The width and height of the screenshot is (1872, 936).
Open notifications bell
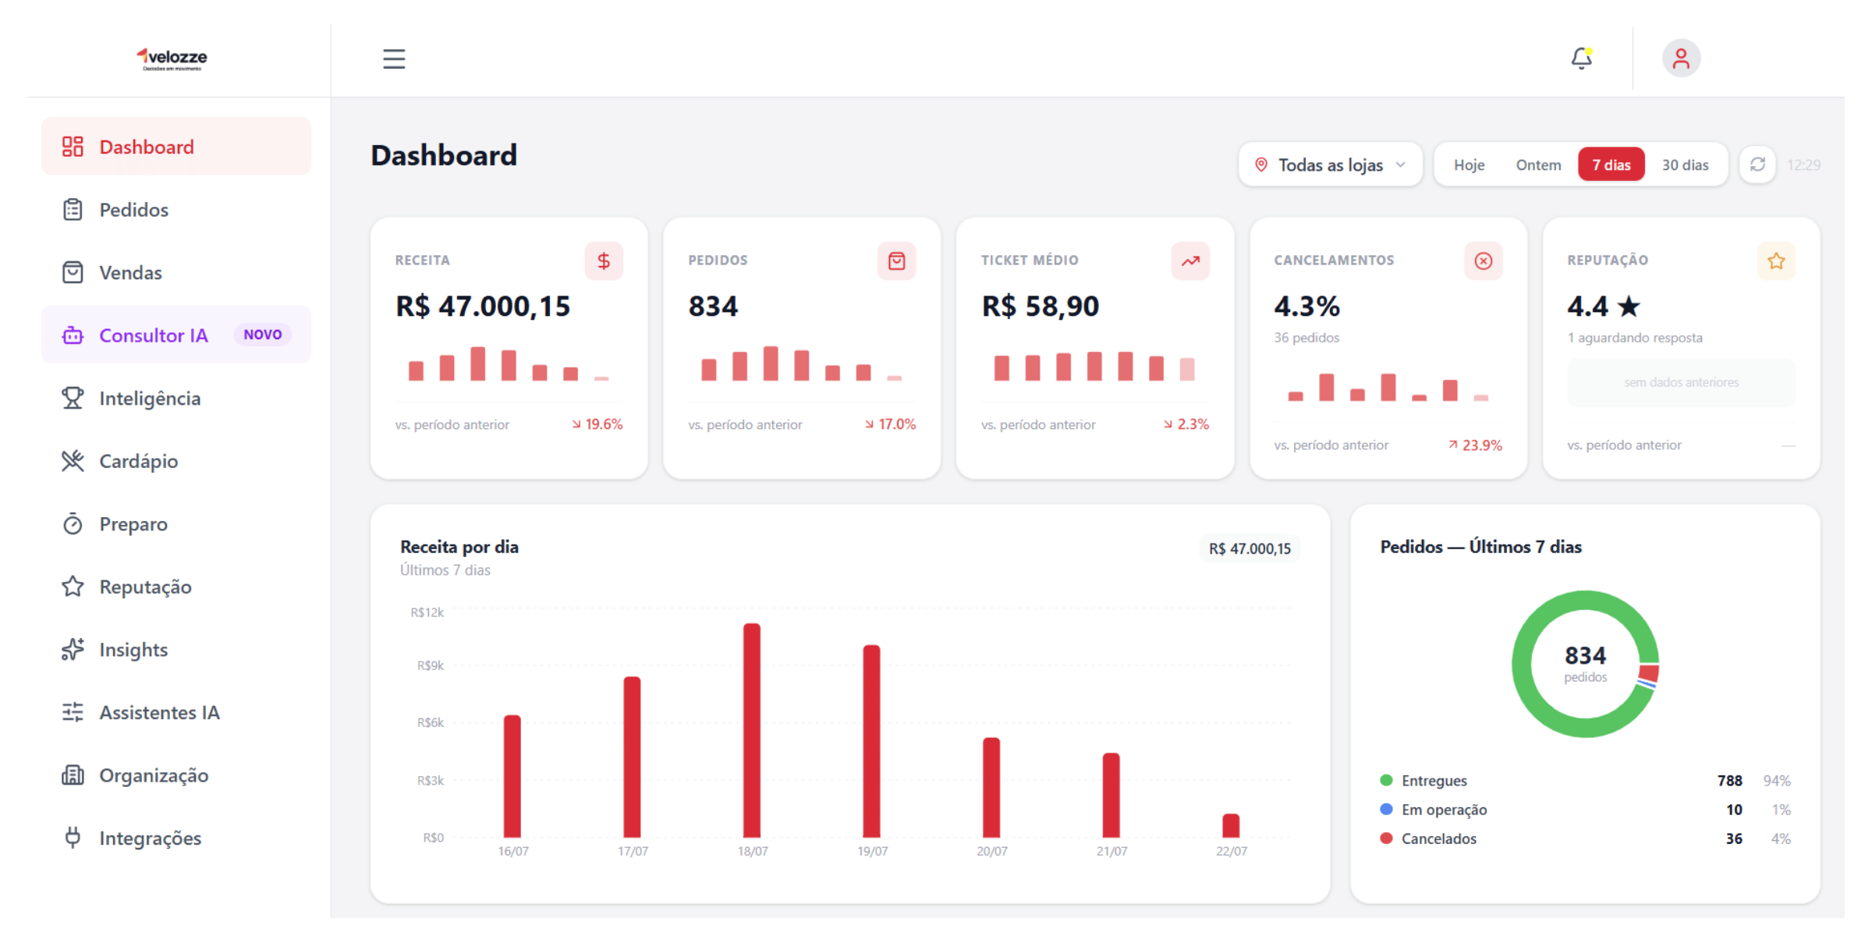click(1581, 58)
